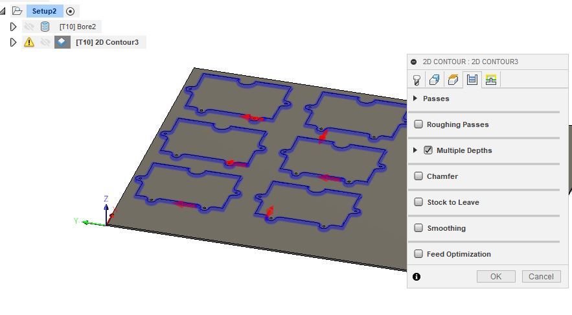
Task: Toggle visibility of Bore2 operation
Action: [x=29, y=27]
